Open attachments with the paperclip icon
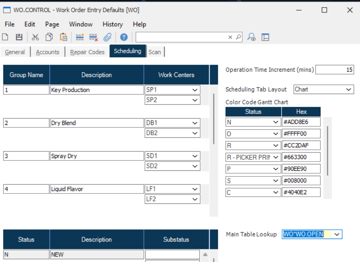The width and height of the screenshot is (360, 262). [x=107, y=37]
